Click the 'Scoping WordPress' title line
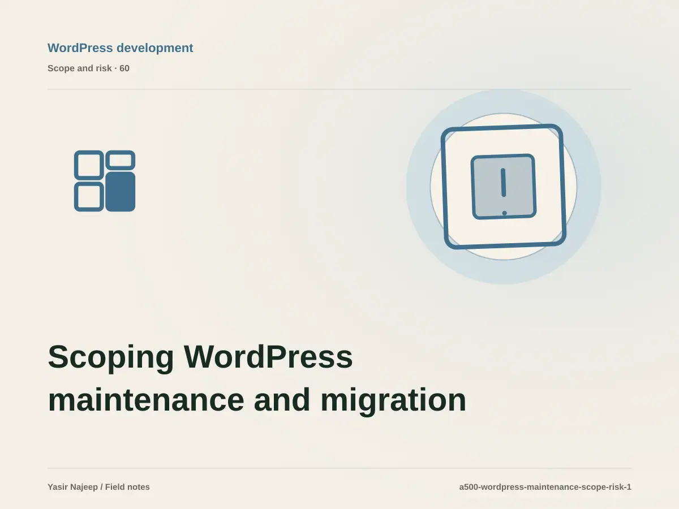Image resolution: width=679 pixels, height=509 pixels. (200, 357)
